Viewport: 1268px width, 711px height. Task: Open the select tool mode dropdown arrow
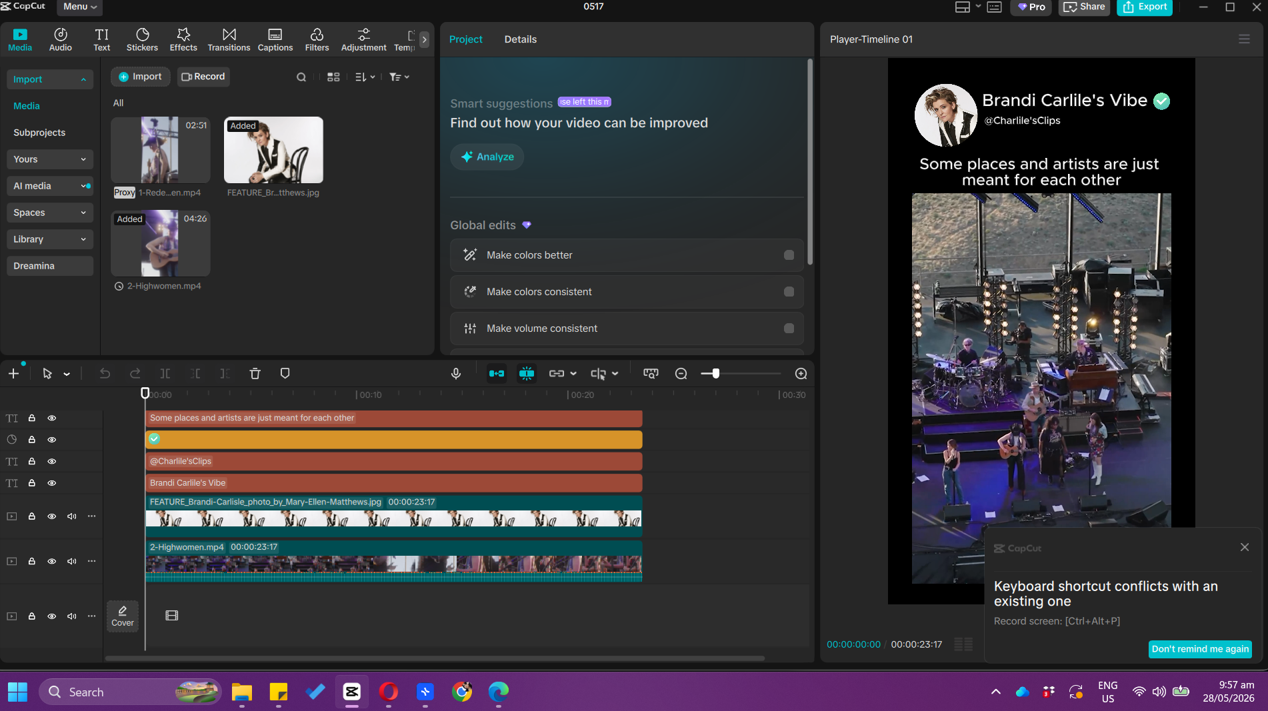[67, 374]
